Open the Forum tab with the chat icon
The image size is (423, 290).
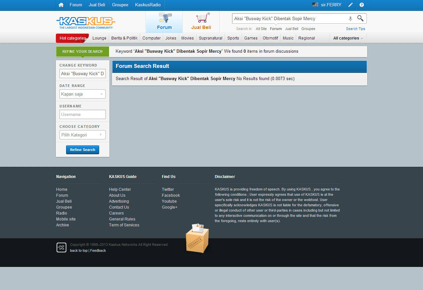[164, 22]
